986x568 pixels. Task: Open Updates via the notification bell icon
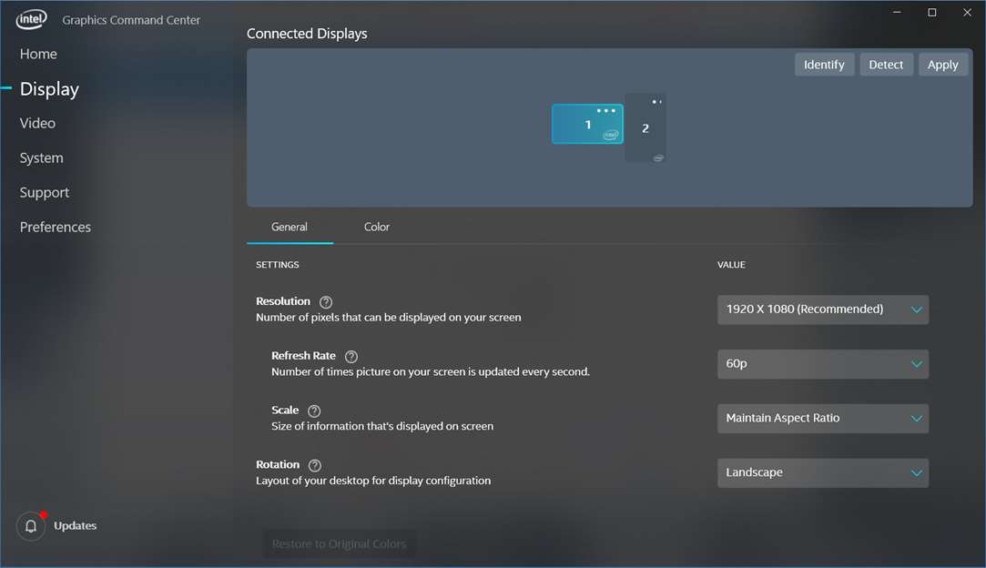30,525
